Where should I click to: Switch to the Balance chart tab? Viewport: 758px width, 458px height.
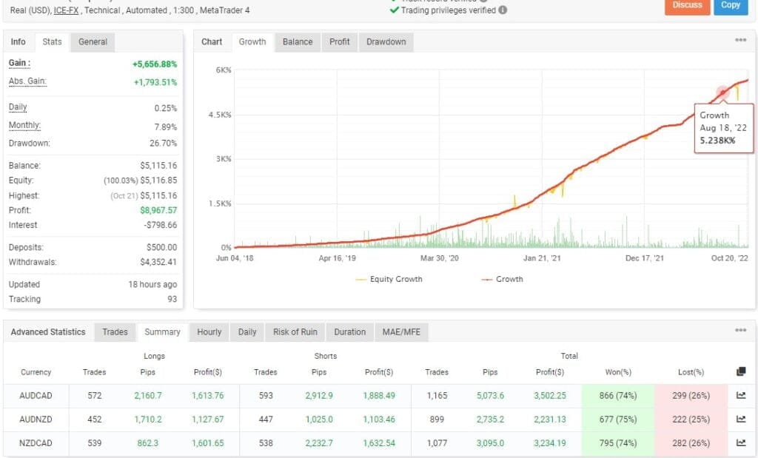297,42
